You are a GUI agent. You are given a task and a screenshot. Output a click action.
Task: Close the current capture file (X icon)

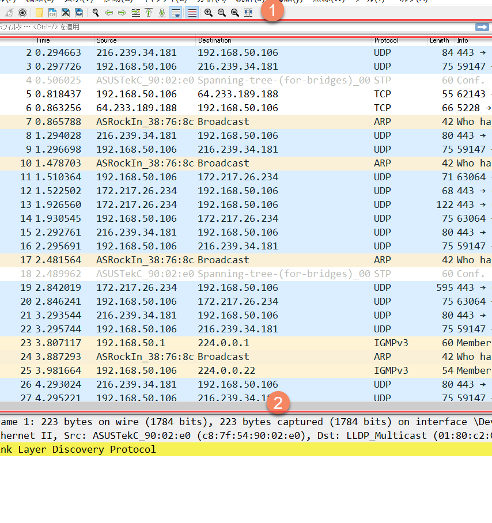pos(65,13)
